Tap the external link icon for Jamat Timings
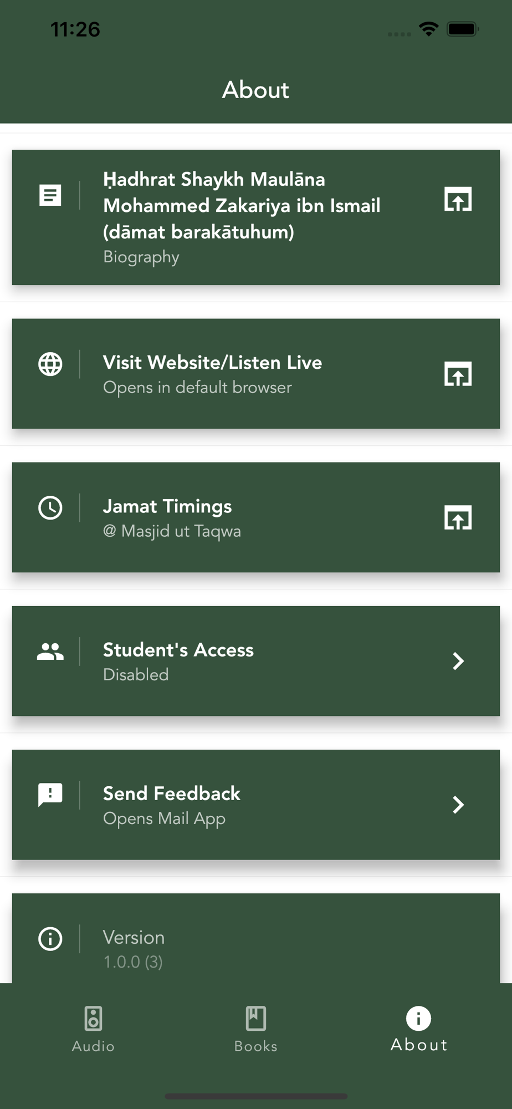512x1109 pixels. [x=458, y=518]
